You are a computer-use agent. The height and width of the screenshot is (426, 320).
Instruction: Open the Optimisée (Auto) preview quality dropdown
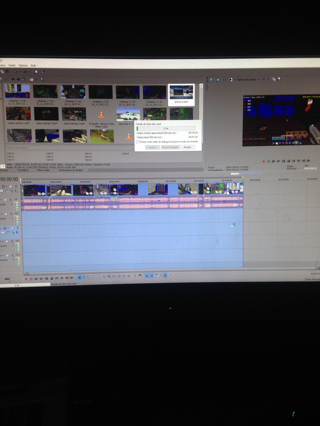[249, 80]
